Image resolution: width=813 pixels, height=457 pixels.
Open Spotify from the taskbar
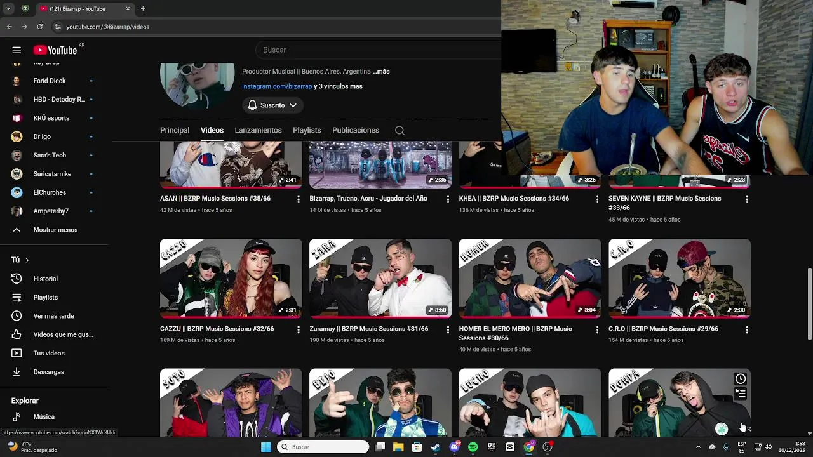point(473,447)
